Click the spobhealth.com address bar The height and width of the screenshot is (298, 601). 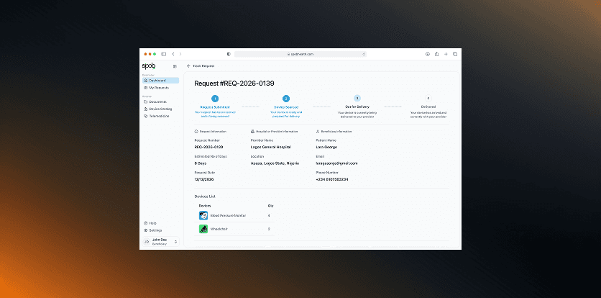point(300,54)
